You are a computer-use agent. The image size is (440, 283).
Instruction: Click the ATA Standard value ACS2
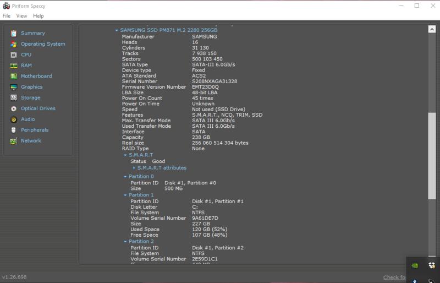tap(199, 75)
